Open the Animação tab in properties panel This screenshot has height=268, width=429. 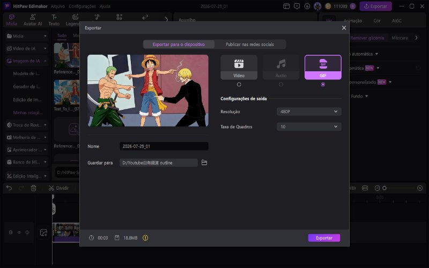(x=353, y=21)
